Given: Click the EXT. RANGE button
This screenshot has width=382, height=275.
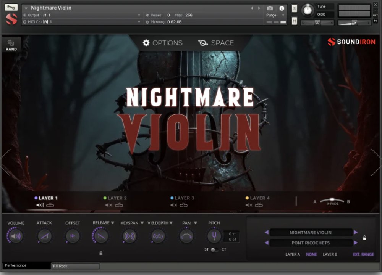Looking at the screenshot, I should pos(363,254).
